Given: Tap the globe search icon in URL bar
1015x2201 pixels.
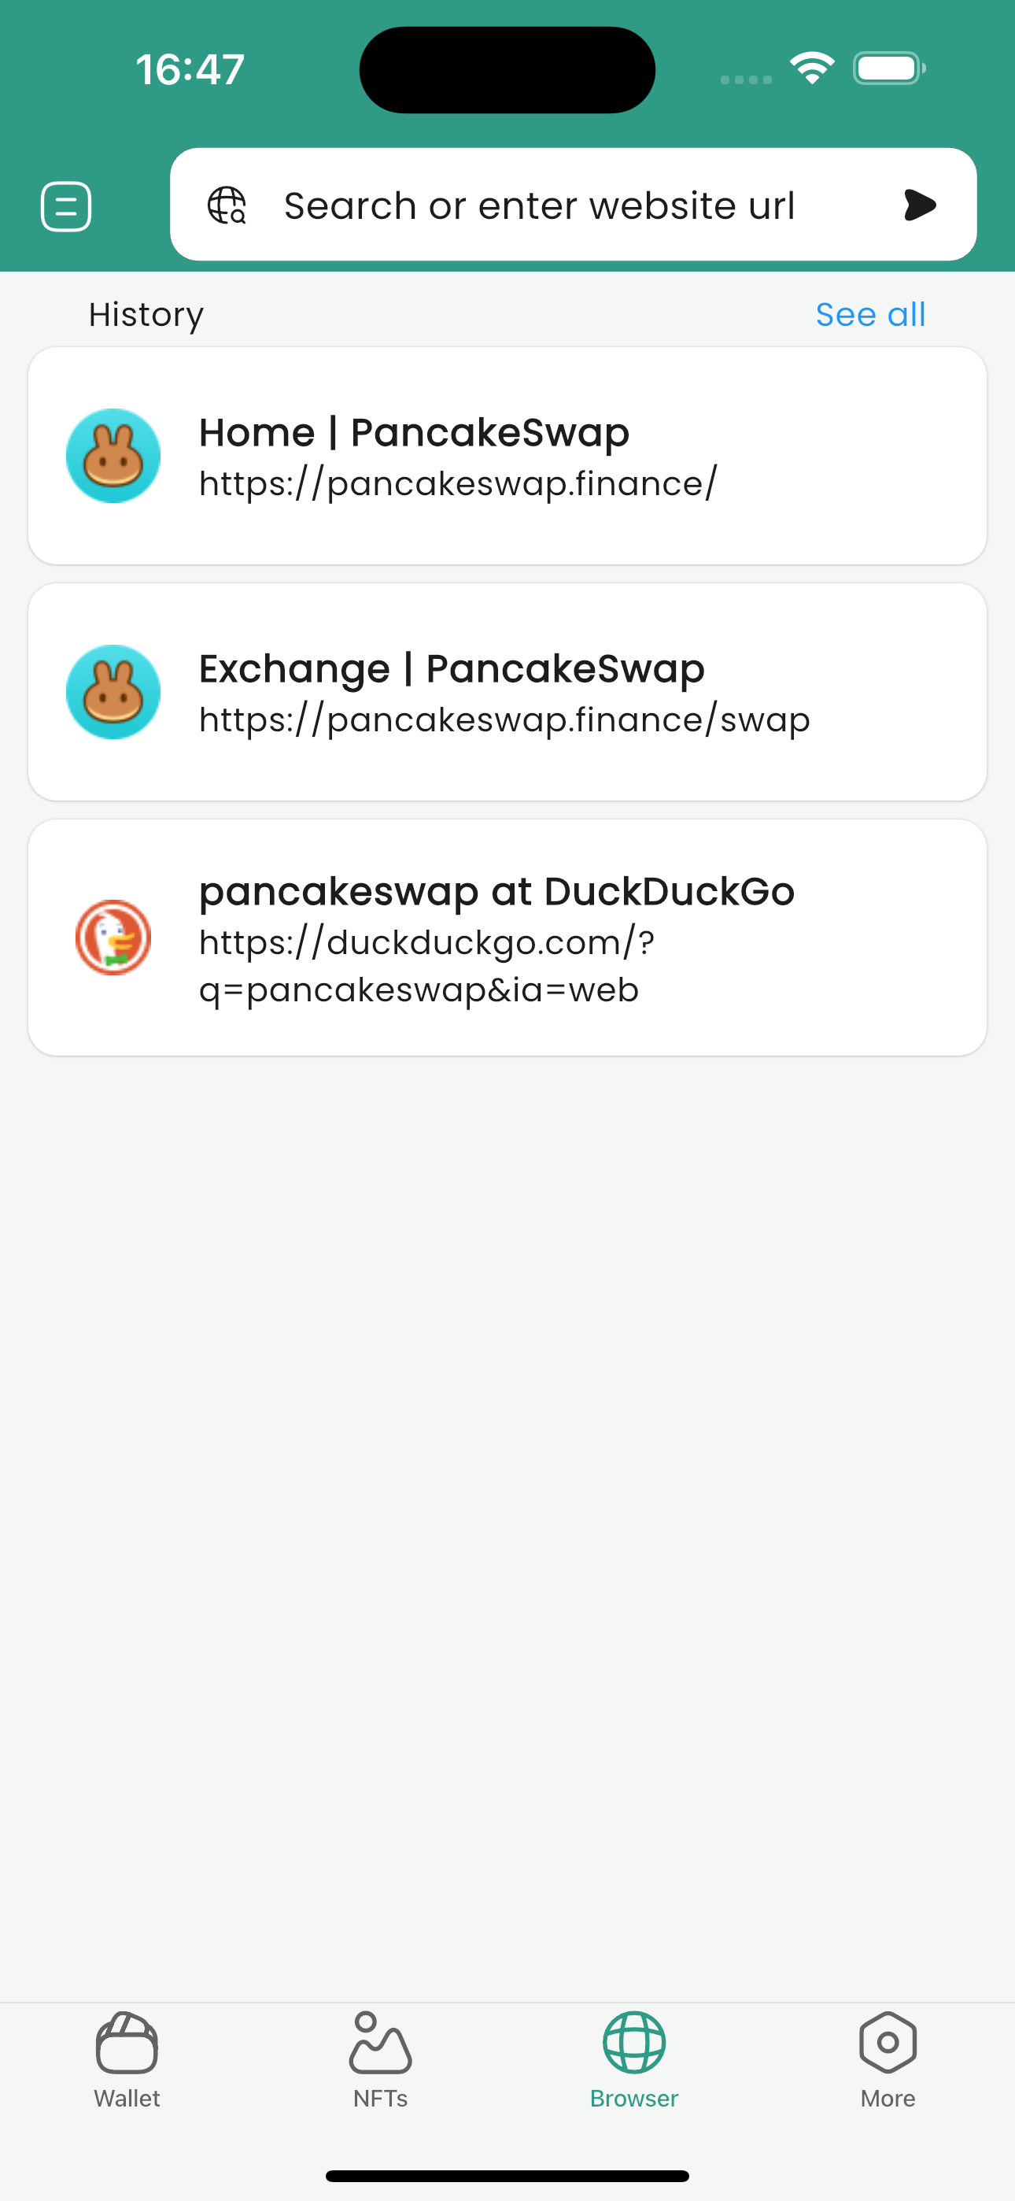Looking at the screenshot, I should tap(227, 205).
